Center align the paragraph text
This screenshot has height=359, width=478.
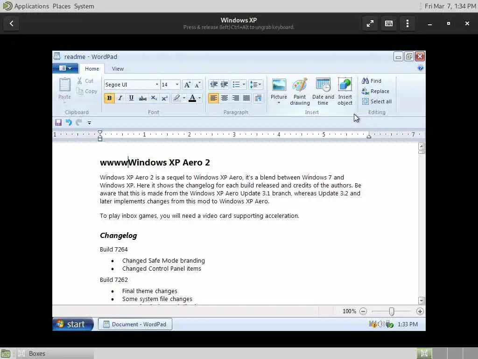tap(225, 98)
